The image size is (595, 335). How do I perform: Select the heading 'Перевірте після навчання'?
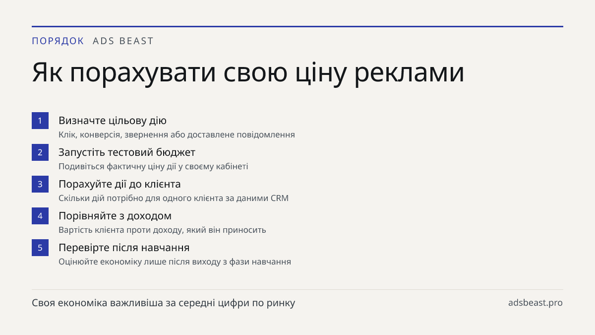[124, 248]
